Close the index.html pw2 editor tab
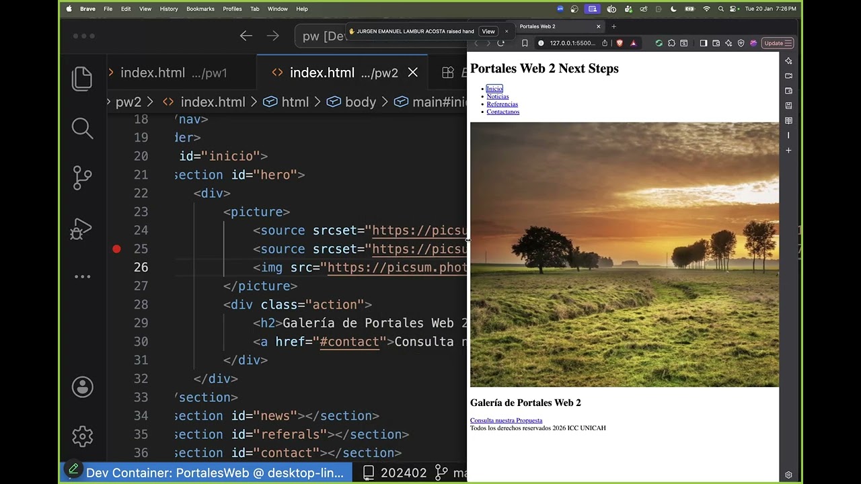 [x=413, y=73]
